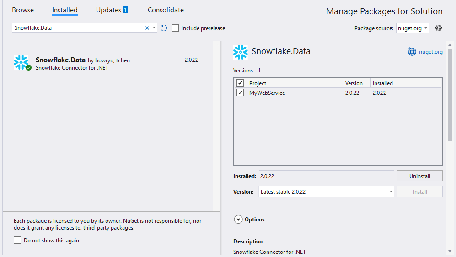456x257 pixels.
Task: Clear search text with the X icon
Action: click(147, 28)
